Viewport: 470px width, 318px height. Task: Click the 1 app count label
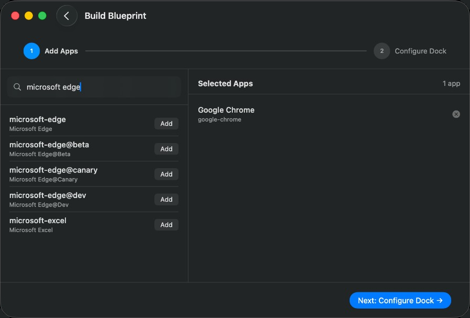coord(451,83)
